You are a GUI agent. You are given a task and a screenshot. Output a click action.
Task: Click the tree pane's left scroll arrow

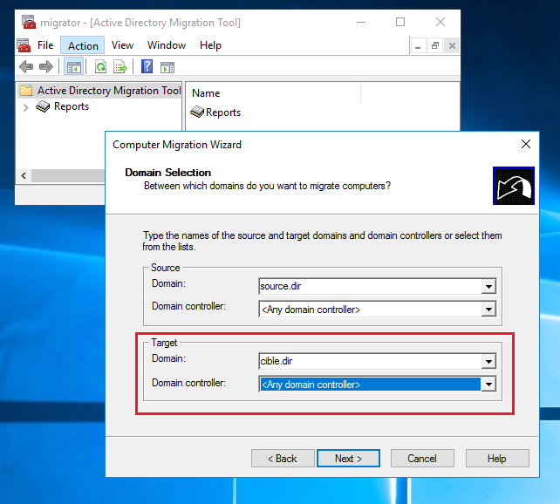[24, 175]
